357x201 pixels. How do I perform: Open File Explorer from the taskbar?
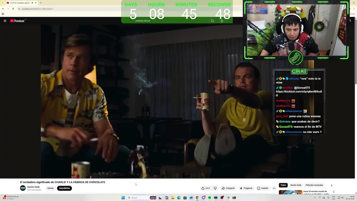pos(173,198)
